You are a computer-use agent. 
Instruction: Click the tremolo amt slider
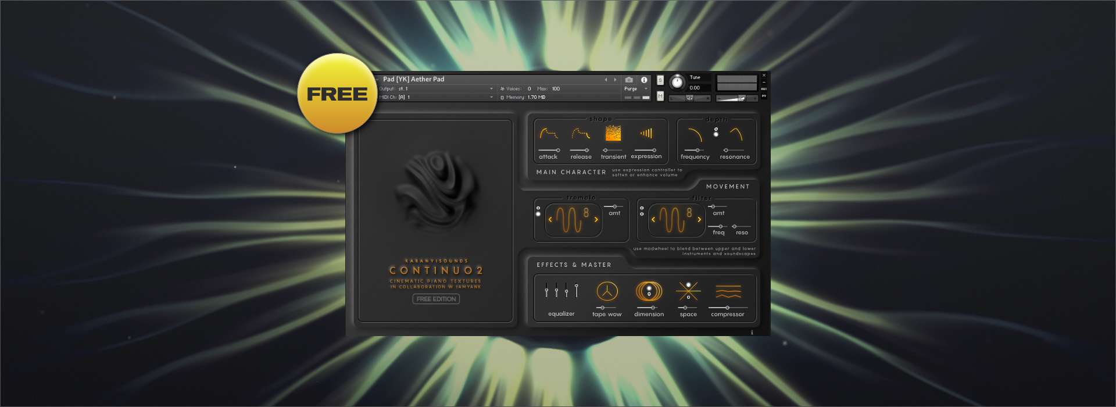click(613, 206)
